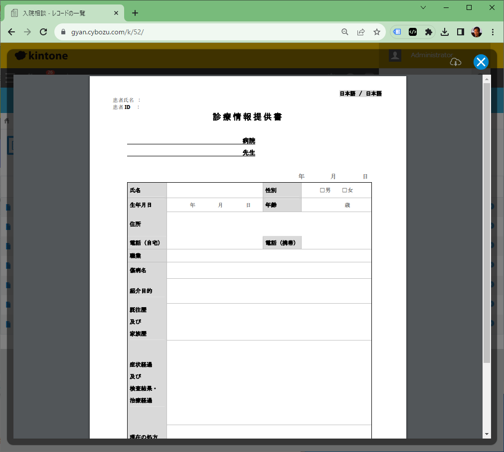Viewport: 504px width, 452px height.
Task: Download the document with cloud icon
Action: point(456,62)
